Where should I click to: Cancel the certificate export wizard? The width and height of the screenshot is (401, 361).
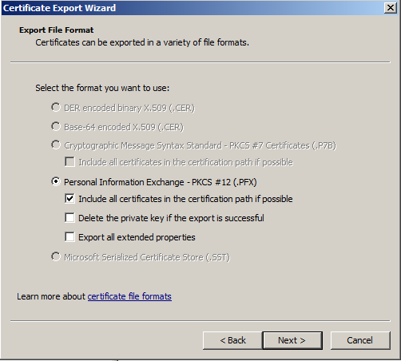coord(360,340)
